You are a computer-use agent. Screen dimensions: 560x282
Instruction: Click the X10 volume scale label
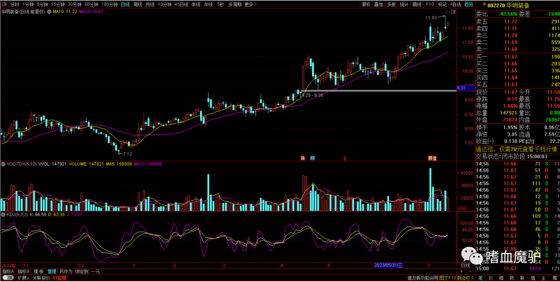tap(461, 209)
